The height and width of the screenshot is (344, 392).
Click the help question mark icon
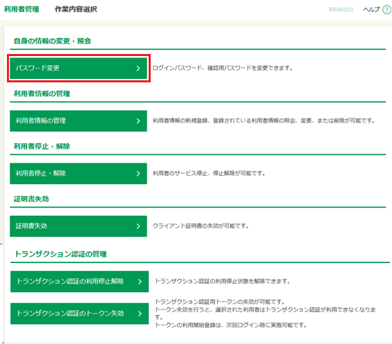pos(386,10)
